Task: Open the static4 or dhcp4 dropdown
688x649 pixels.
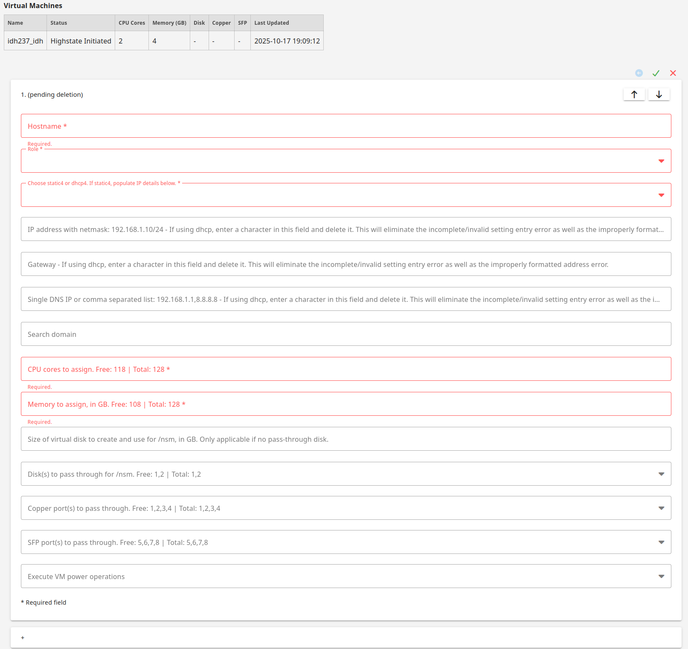Action: pyautogui.click(x=661, y=195)
